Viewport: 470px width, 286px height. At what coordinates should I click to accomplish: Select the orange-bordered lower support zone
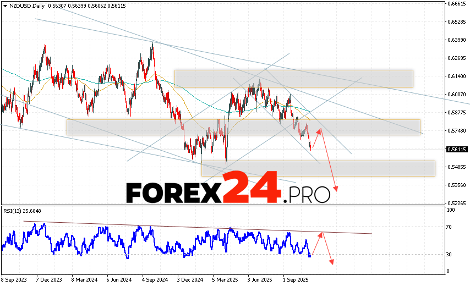click(x=318, y=168)
